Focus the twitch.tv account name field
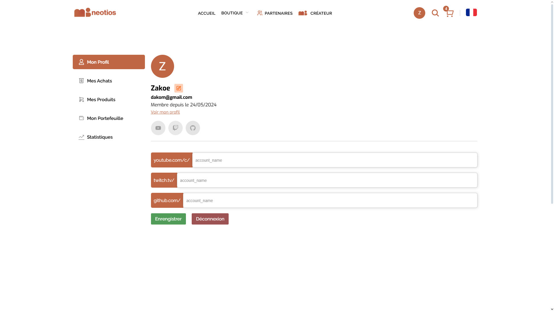Image resolution: width=554 pixels, height=311 pixels. click(x=327, y=180)
